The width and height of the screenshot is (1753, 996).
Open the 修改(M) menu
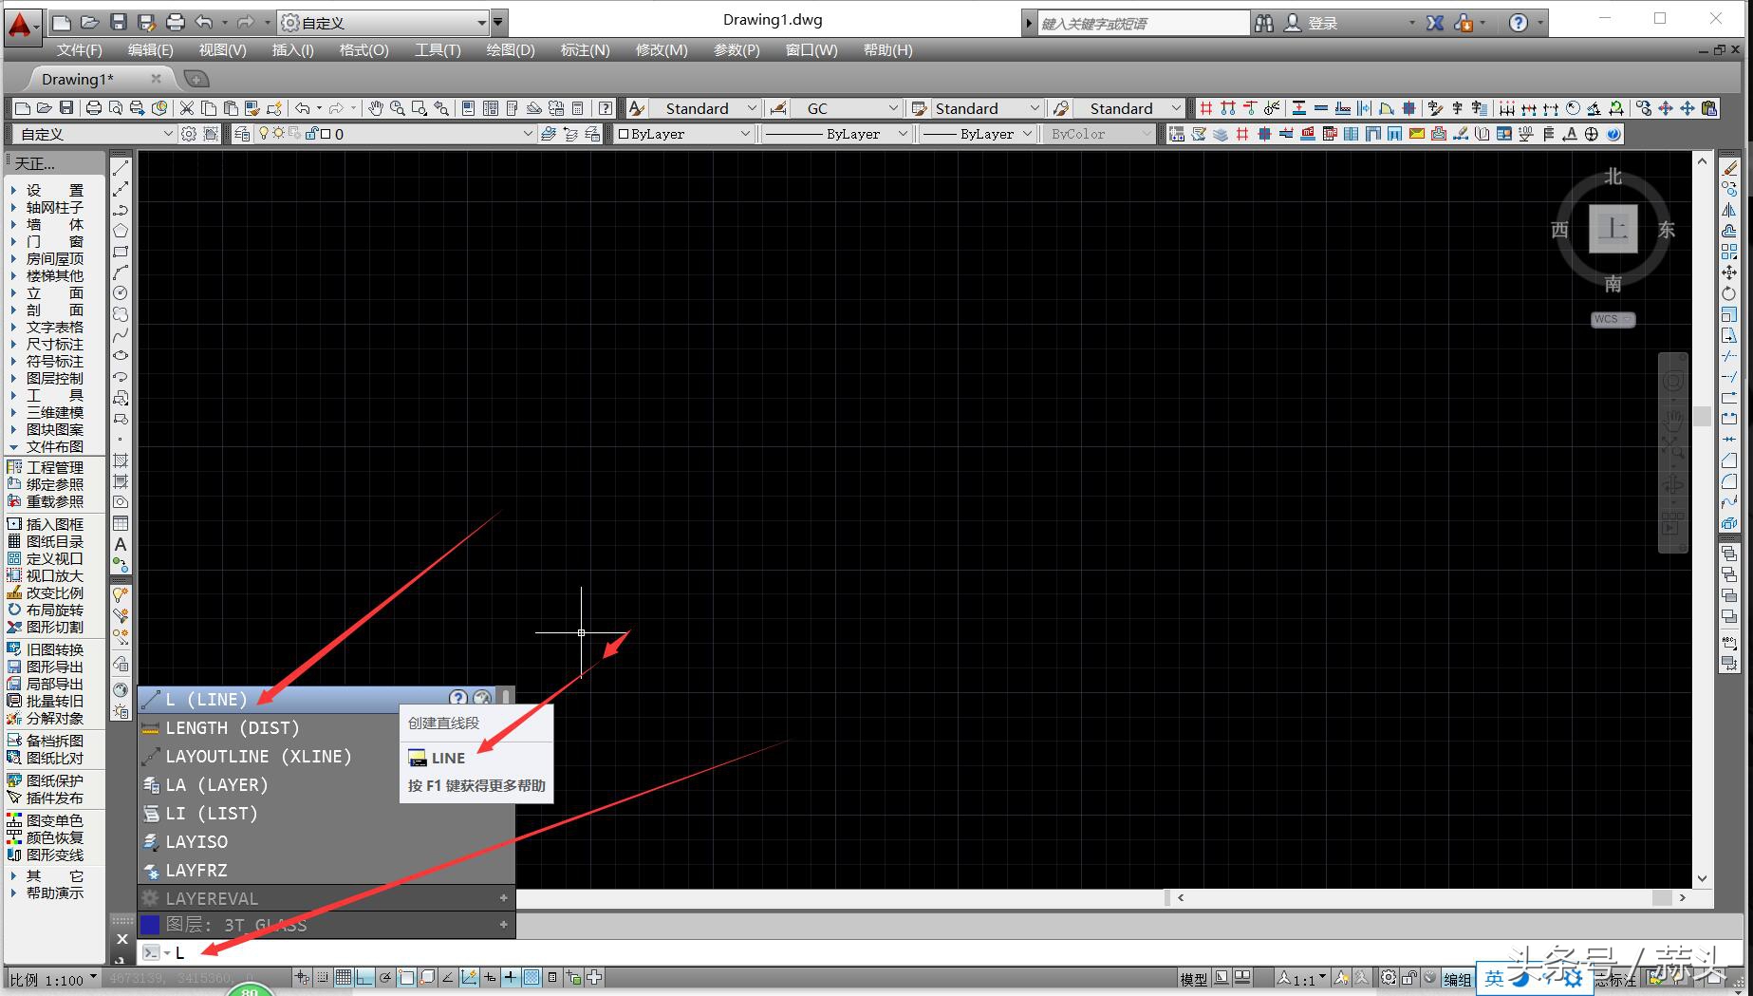662,50
